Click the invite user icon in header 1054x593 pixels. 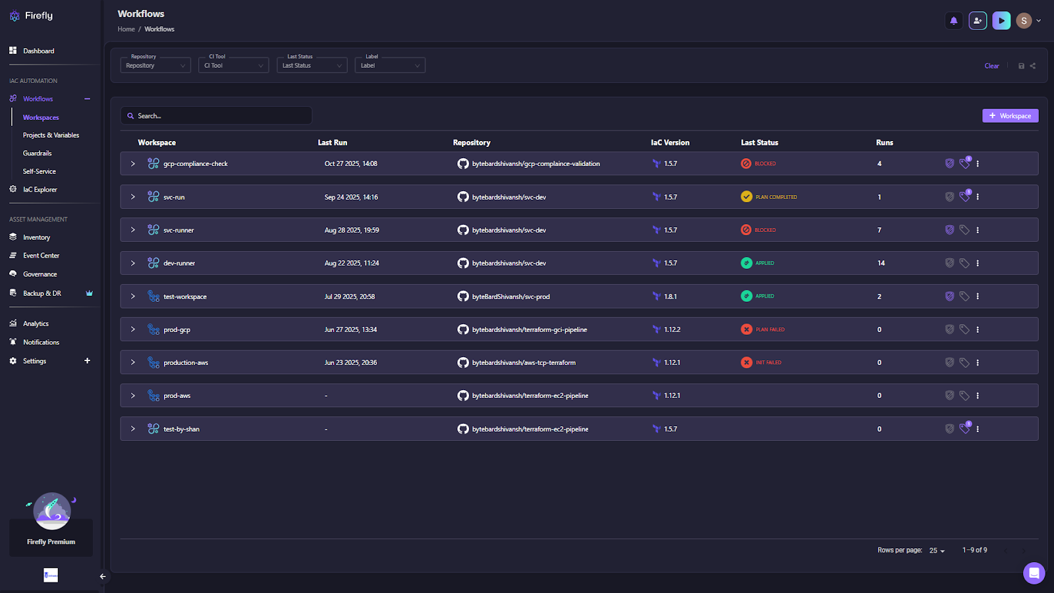(x=978, y=20)
